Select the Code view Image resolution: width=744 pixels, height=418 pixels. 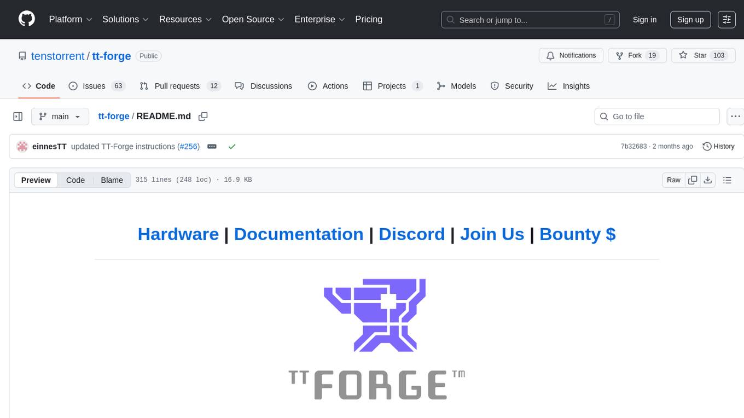tap(75, 180)
